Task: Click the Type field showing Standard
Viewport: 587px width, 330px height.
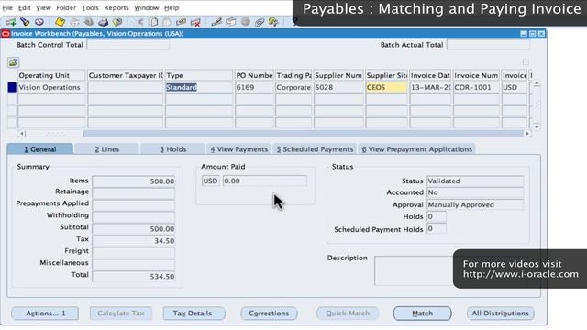Action: (x=199, y=87)
